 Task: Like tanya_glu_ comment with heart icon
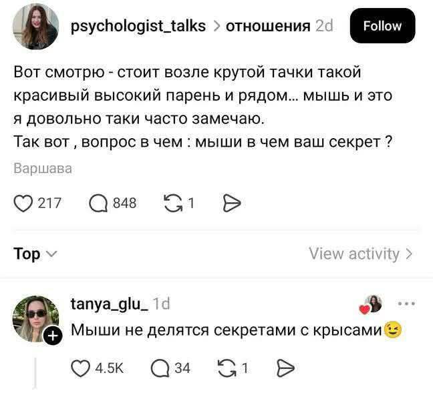[x=81, y=368]
